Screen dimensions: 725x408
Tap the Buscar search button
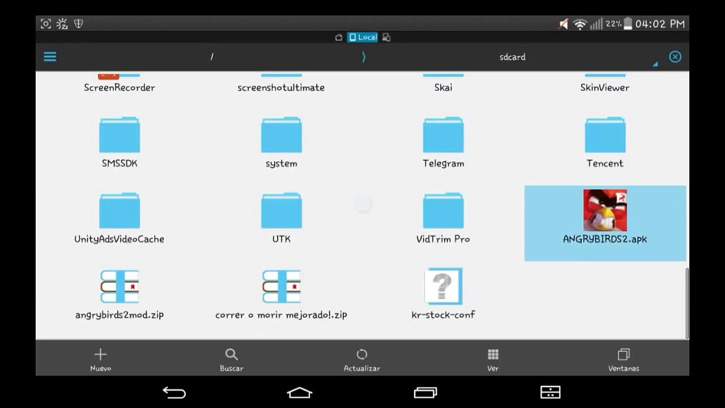tap(231, 359)
